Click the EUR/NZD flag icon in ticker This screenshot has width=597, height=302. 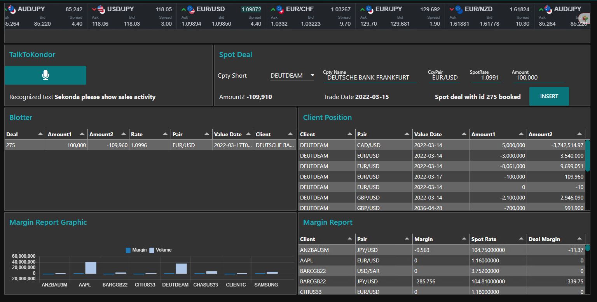459,9
